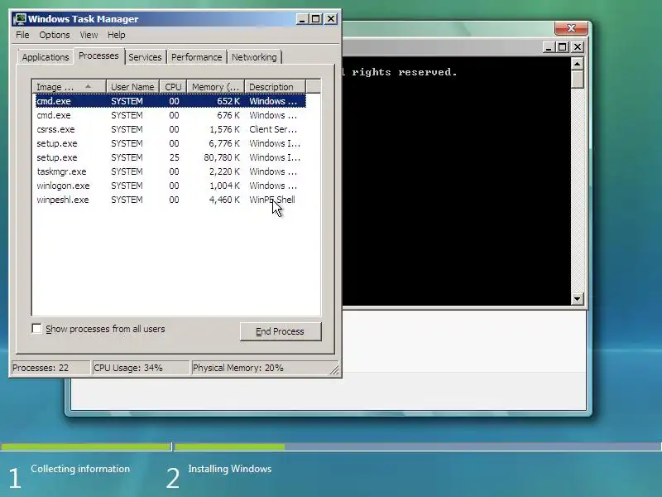This screenshot has width=662, height=497.
Task: Sort by CPU column header
Action: click(173, 87)
